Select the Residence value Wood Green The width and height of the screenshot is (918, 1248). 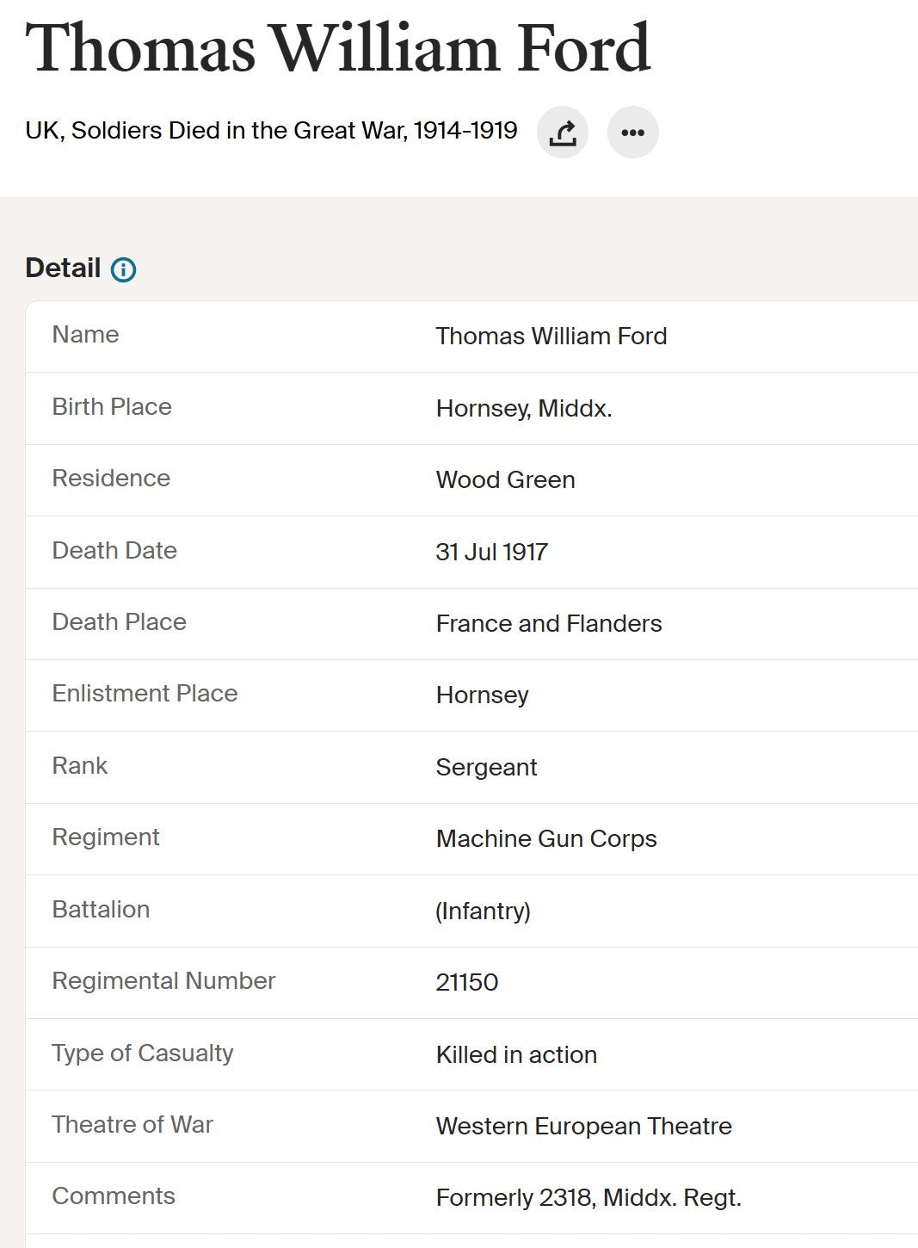point(505,479)
